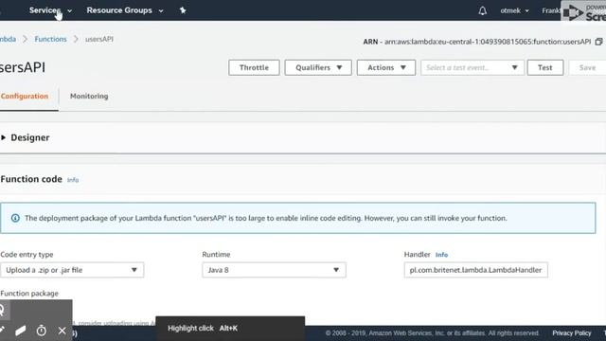Close the recorder overlay with X icon

click(62, 331)
